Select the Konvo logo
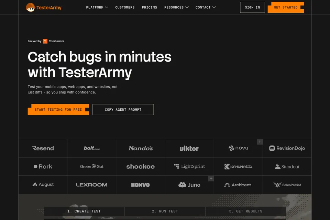The width and height of the screenshot is (330, 220). 140,185
